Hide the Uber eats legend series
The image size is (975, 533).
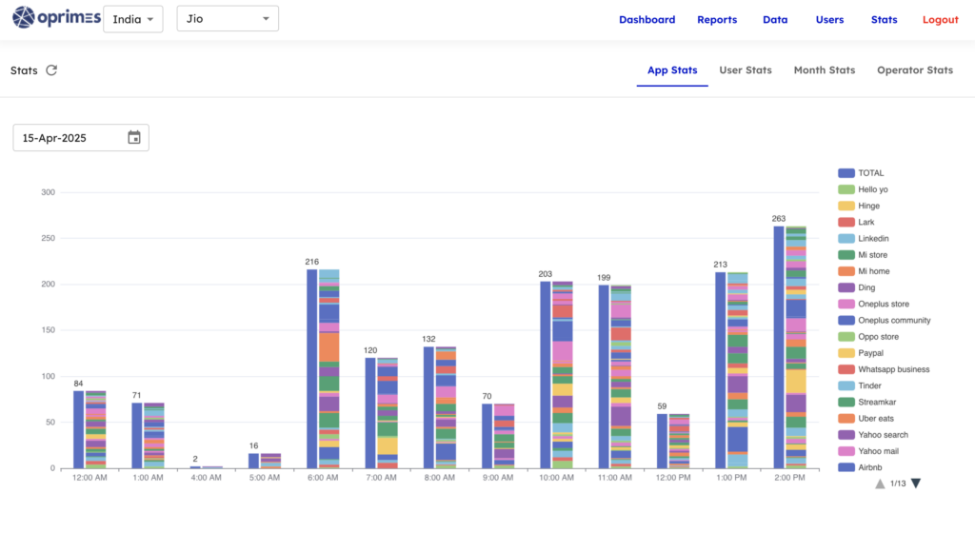click(x=866, y=418)
